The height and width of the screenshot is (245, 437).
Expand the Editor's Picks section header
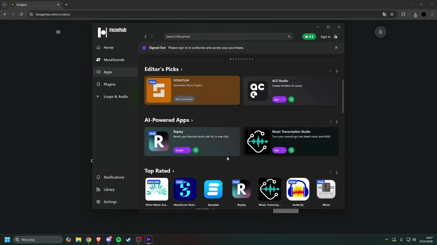164,69
